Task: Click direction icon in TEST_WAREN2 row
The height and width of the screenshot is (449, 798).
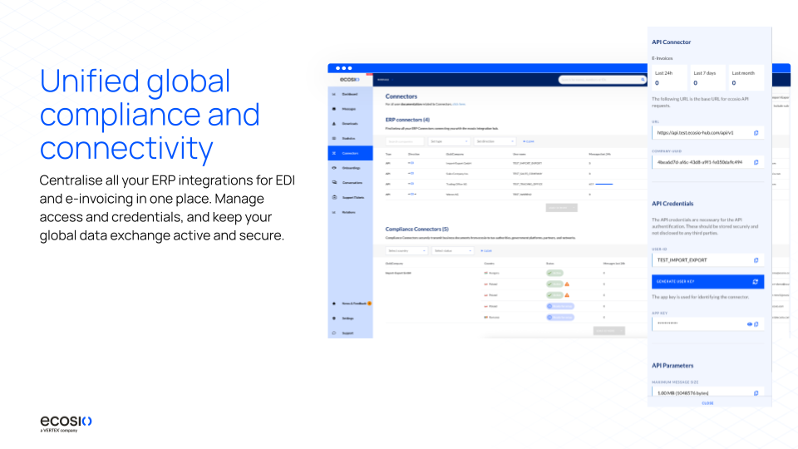Action: (x=411, y=194)
